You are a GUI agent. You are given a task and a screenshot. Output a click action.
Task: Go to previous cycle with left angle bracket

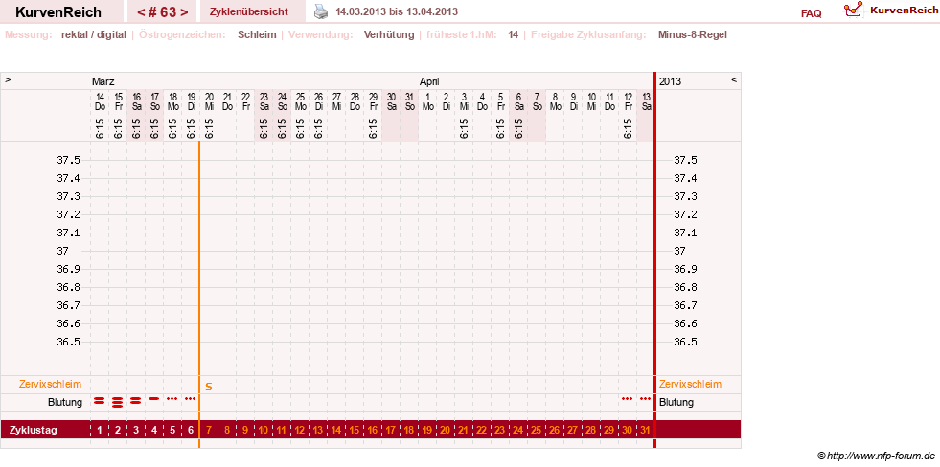point(141,12)
